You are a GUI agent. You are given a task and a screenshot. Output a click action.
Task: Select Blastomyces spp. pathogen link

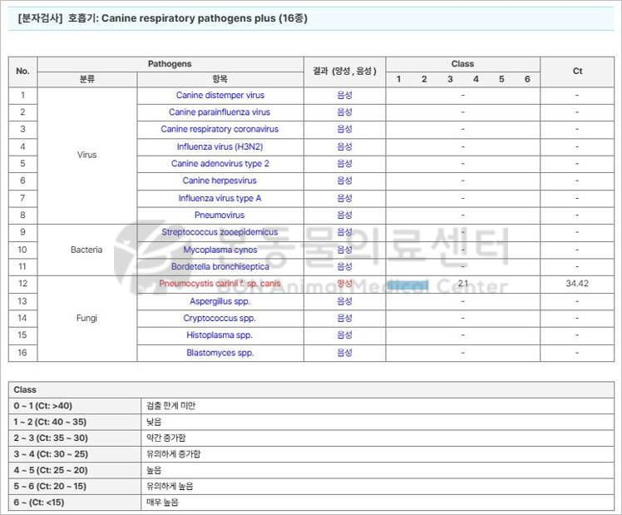point(220,353)
